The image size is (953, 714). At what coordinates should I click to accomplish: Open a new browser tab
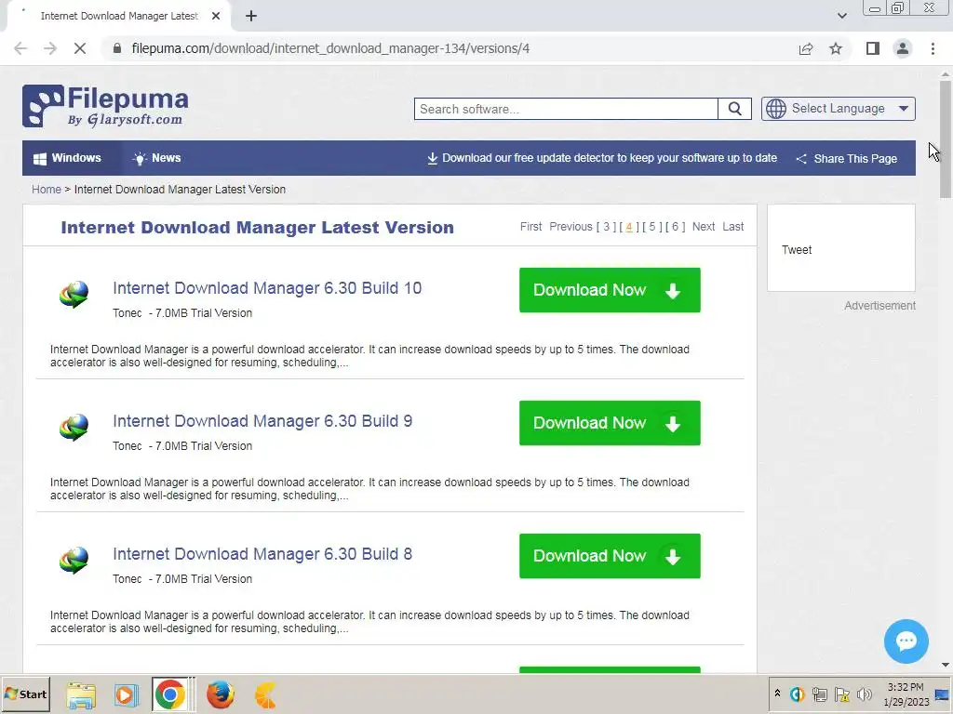(251, 16)
